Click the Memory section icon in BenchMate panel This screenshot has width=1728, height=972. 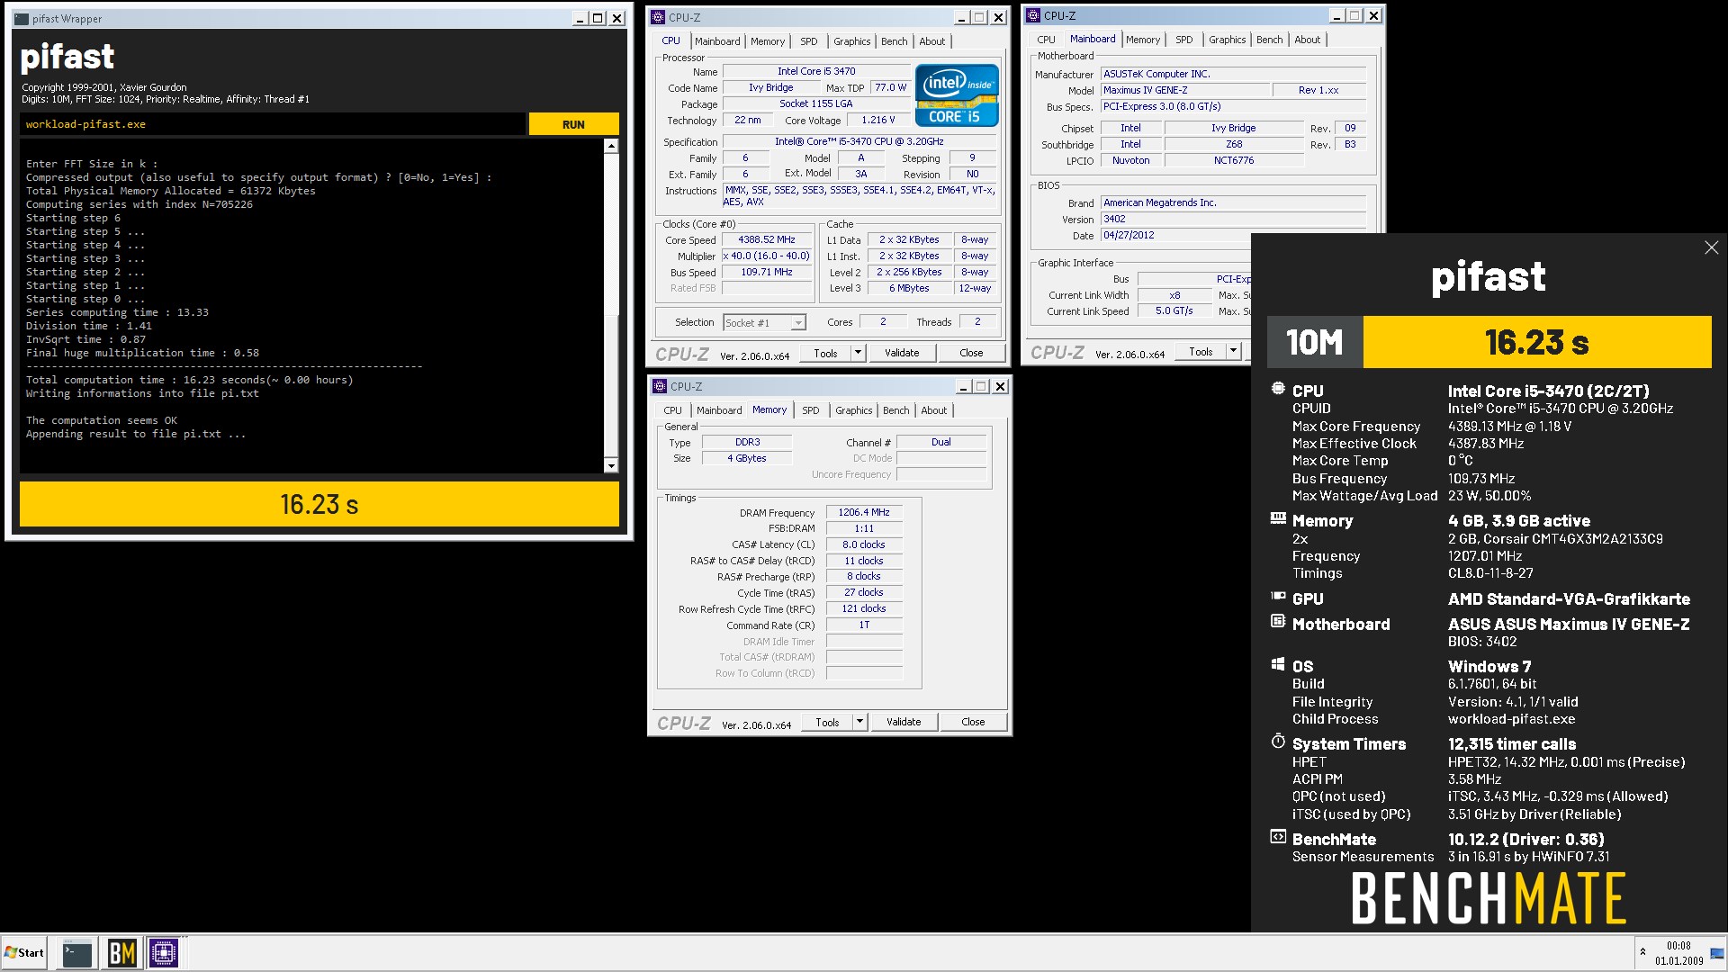1278,518
